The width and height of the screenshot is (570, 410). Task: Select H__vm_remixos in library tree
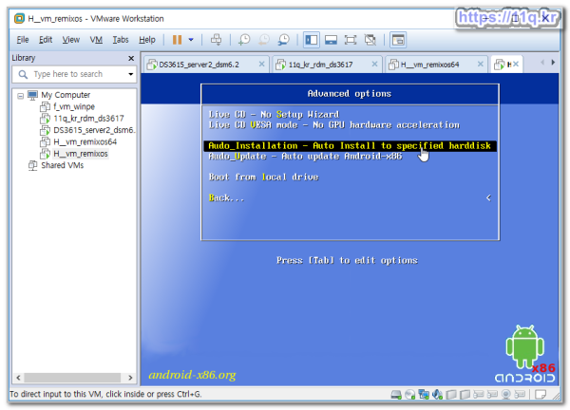coord(81,154)
